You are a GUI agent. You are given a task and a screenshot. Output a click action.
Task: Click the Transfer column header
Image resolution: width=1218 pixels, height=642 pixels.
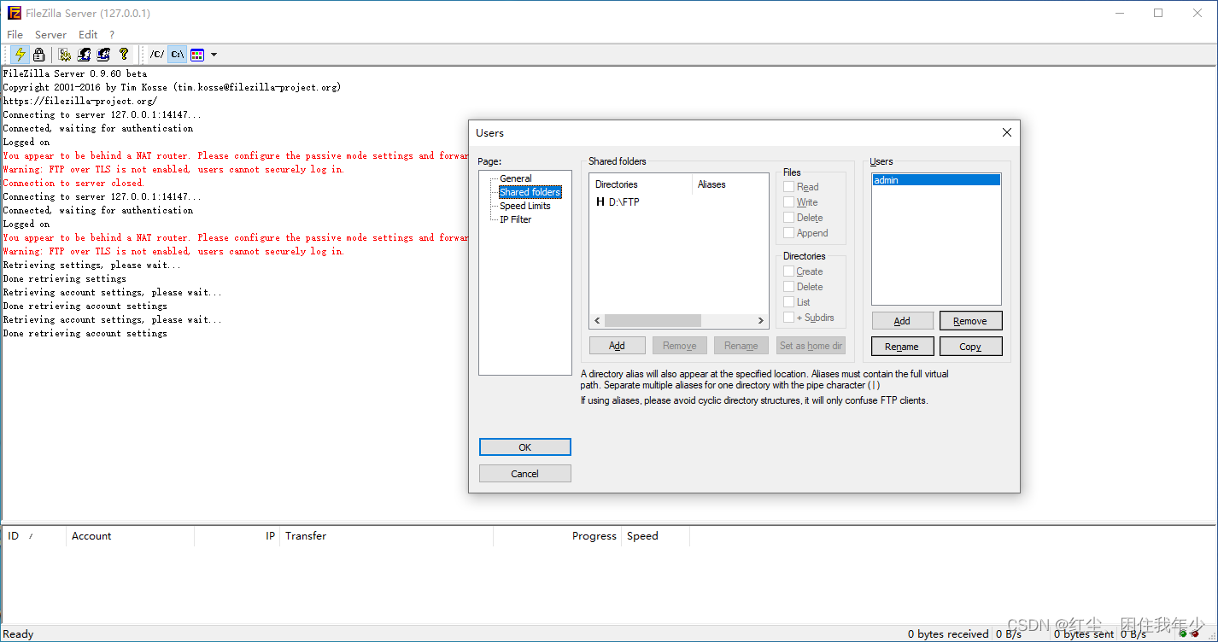tap(386, 536)
